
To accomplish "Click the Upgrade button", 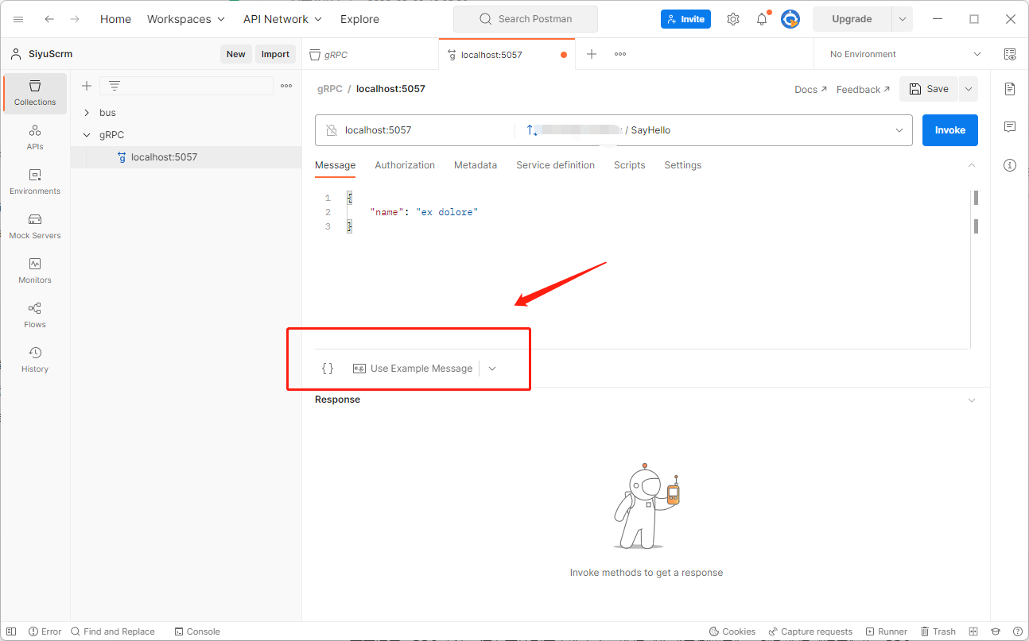I will point(852,19).
